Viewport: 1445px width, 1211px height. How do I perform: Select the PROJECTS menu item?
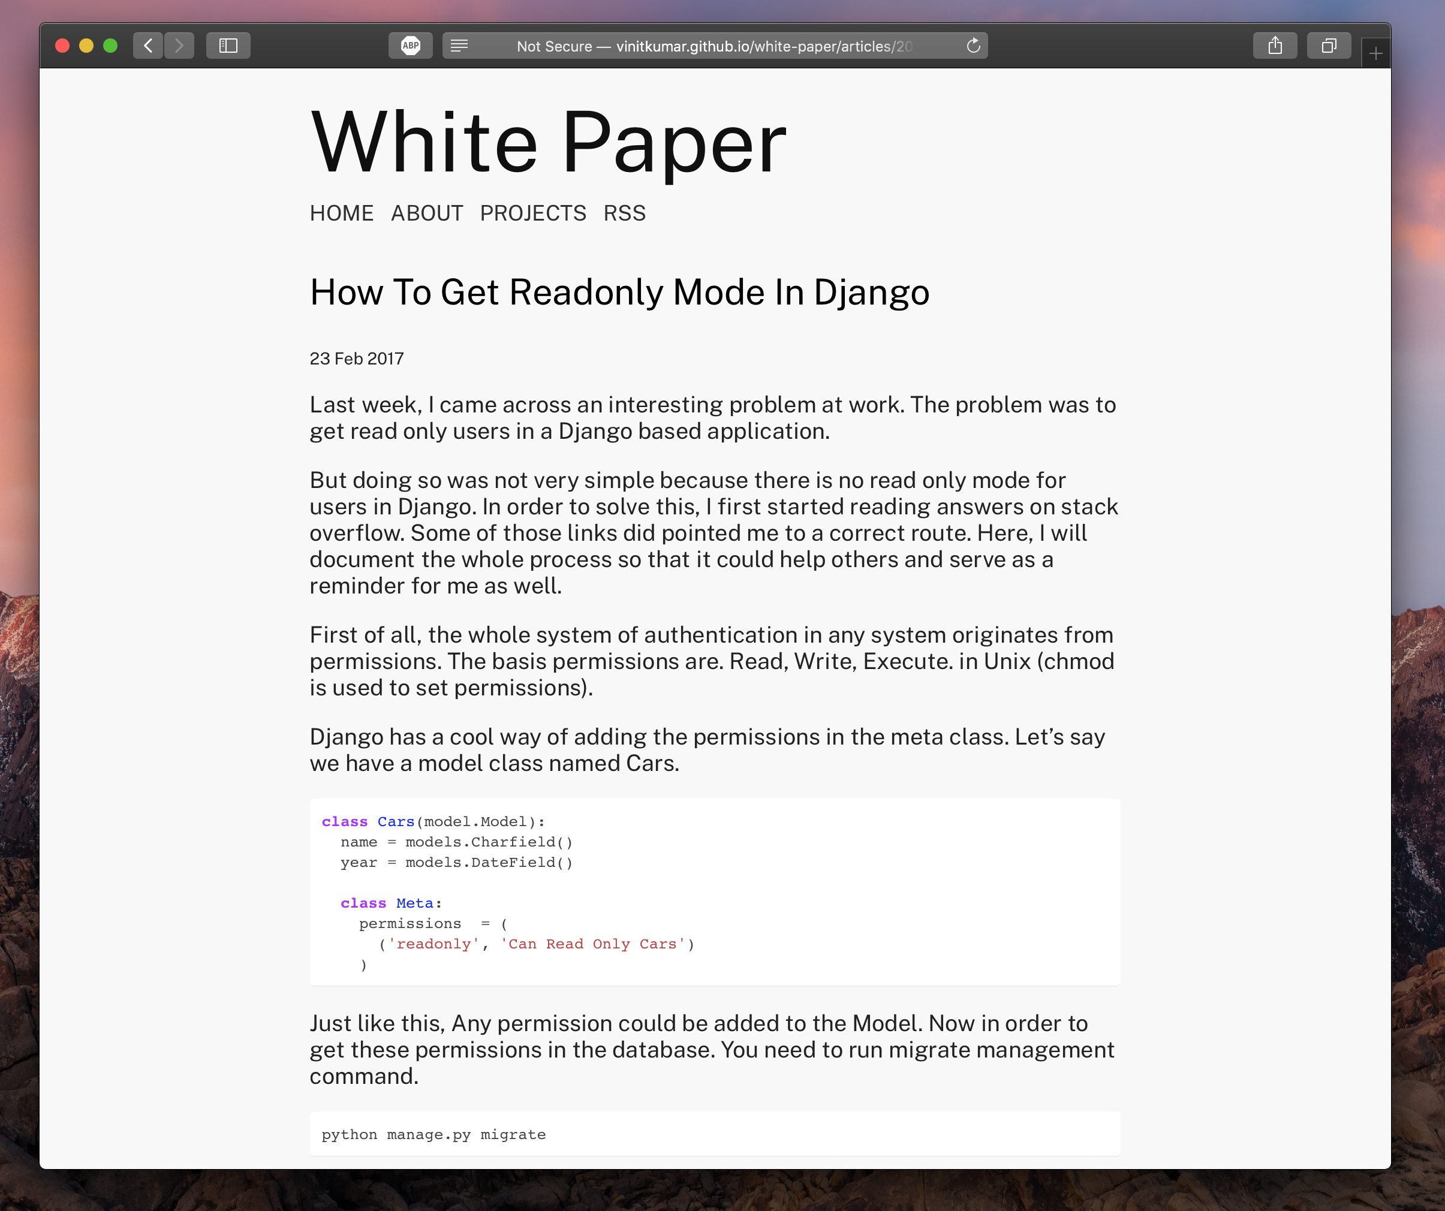click(x=533, y=214)
